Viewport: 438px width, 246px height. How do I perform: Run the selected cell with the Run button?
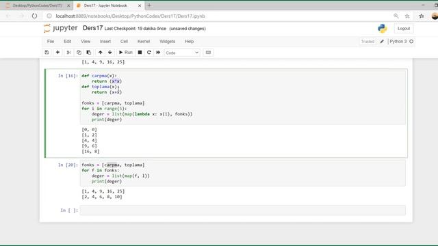(x=126, y=53)
